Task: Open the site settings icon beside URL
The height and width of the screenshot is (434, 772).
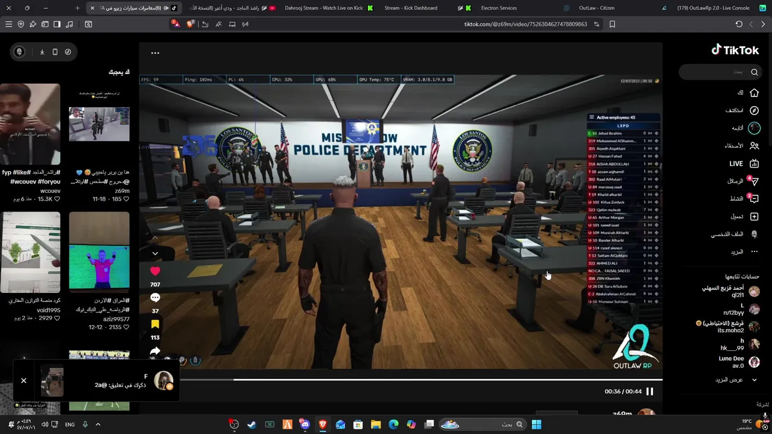Action: pos(596,24)
